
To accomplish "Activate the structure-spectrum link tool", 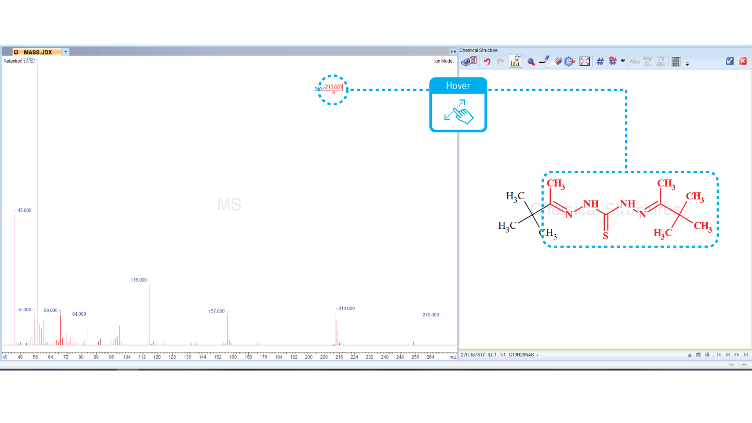I will (515, 61).
